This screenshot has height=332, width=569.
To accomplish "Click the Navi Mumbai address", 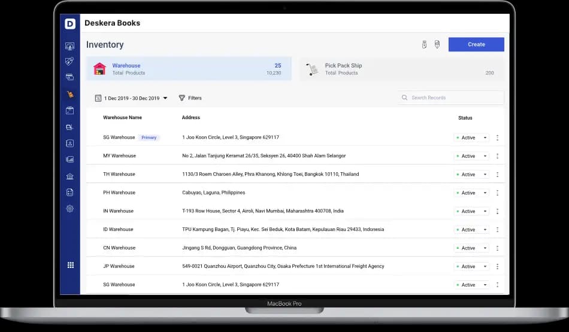I will coord(263,211).
